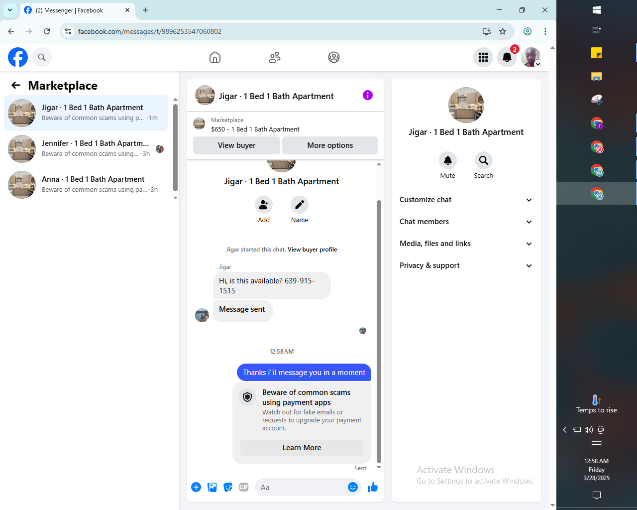This screenshot has height=510, width=637.
Task: View site information icon in address bar
Action: click(68, 31)
